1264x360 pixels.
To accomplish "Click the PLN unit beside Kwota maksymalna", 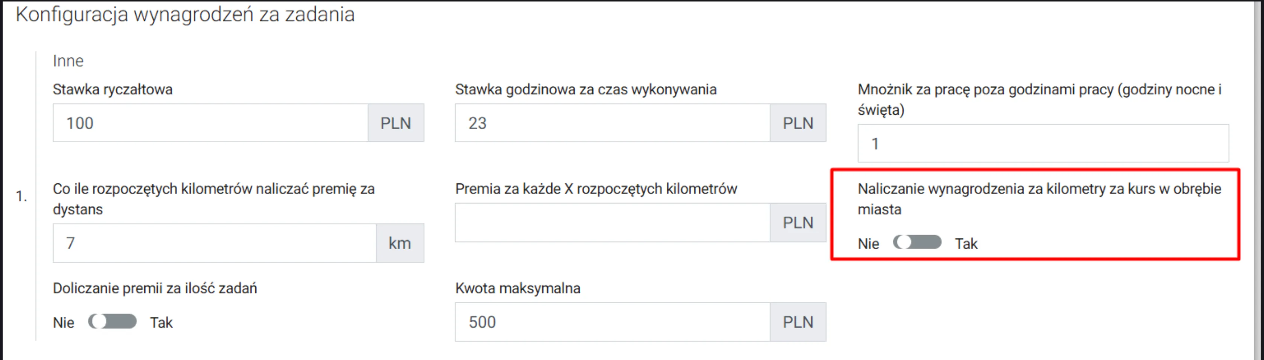I will click(798, 322).
